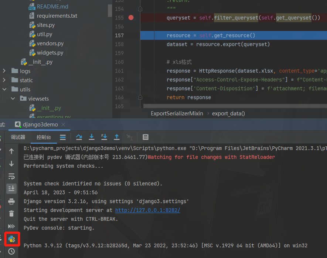Open vendors.py in the project tree
This screenshot has width=327, height=258.
click(50, 43)
